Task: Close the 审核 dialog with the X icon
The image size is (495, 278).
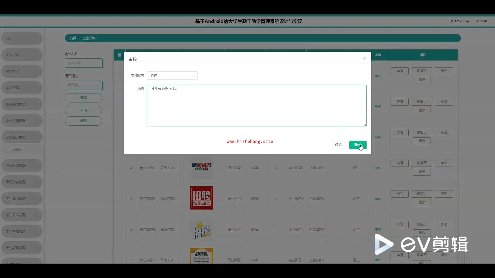Action: point(365,58)
